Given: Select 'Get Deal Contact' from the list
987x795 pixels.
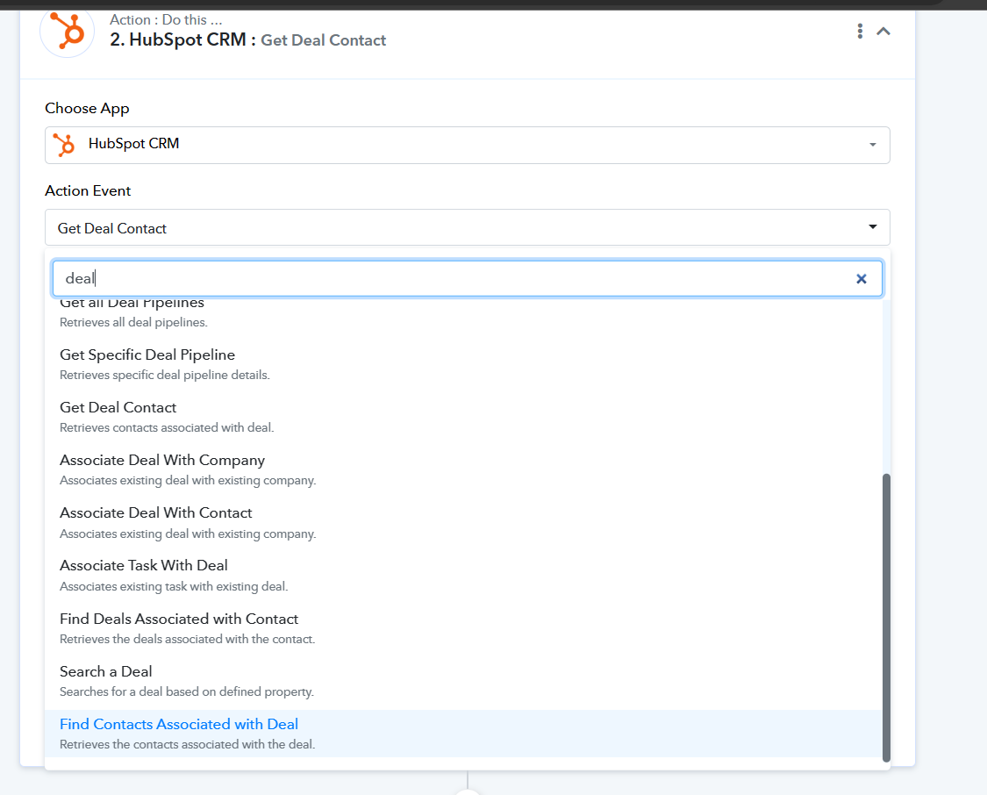Looking at the screenshot, I should 463,417.
